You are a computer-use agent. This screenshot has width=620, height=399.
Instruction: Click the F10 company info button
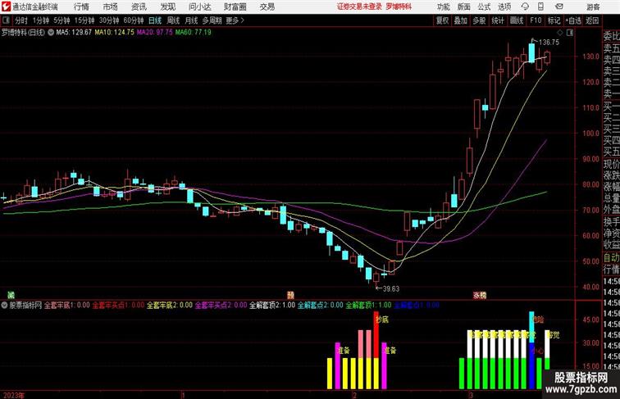click(x=536, y=20)
